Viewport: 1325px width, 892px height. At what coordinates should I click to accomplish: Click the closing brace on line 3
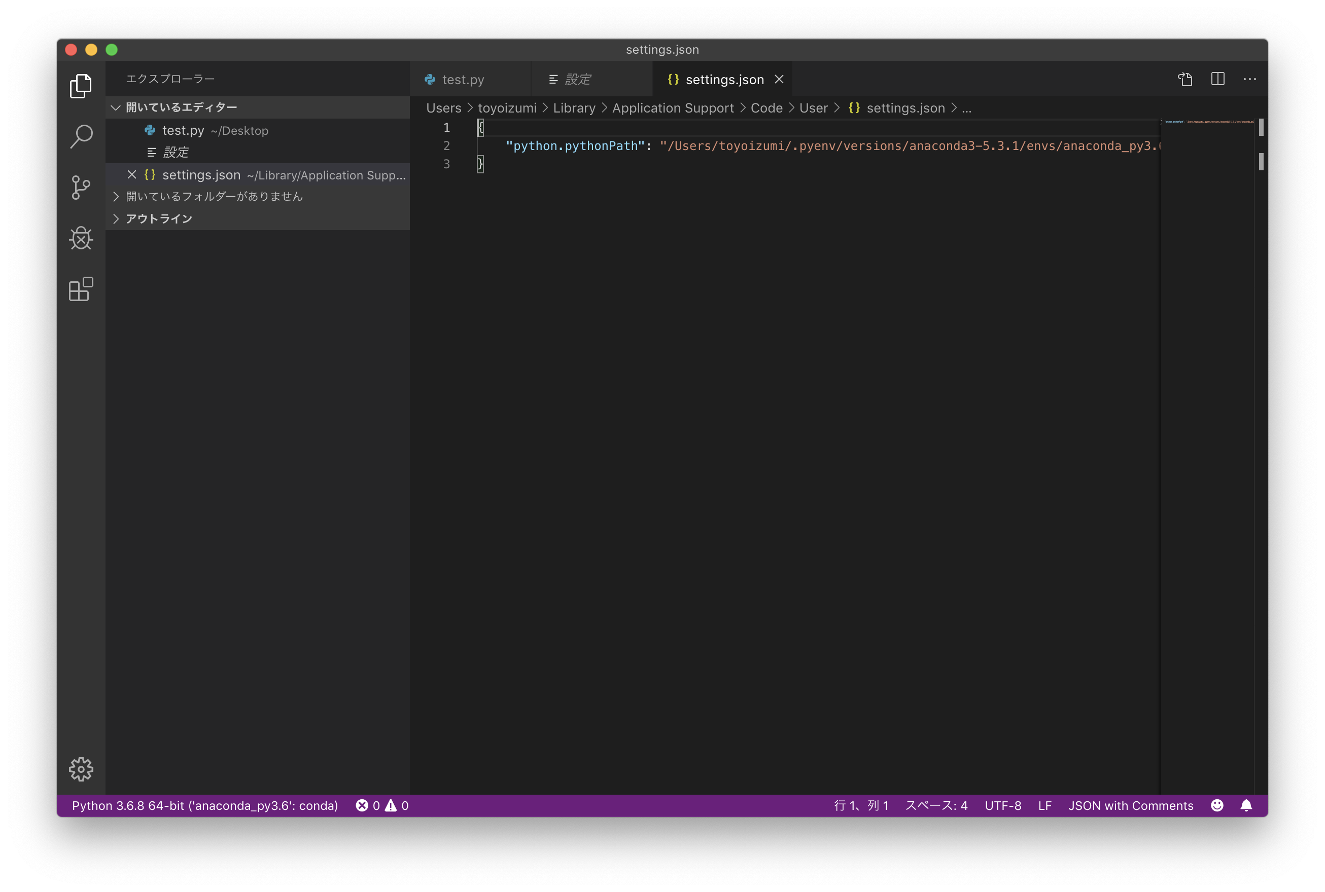(x=480, y=164)
